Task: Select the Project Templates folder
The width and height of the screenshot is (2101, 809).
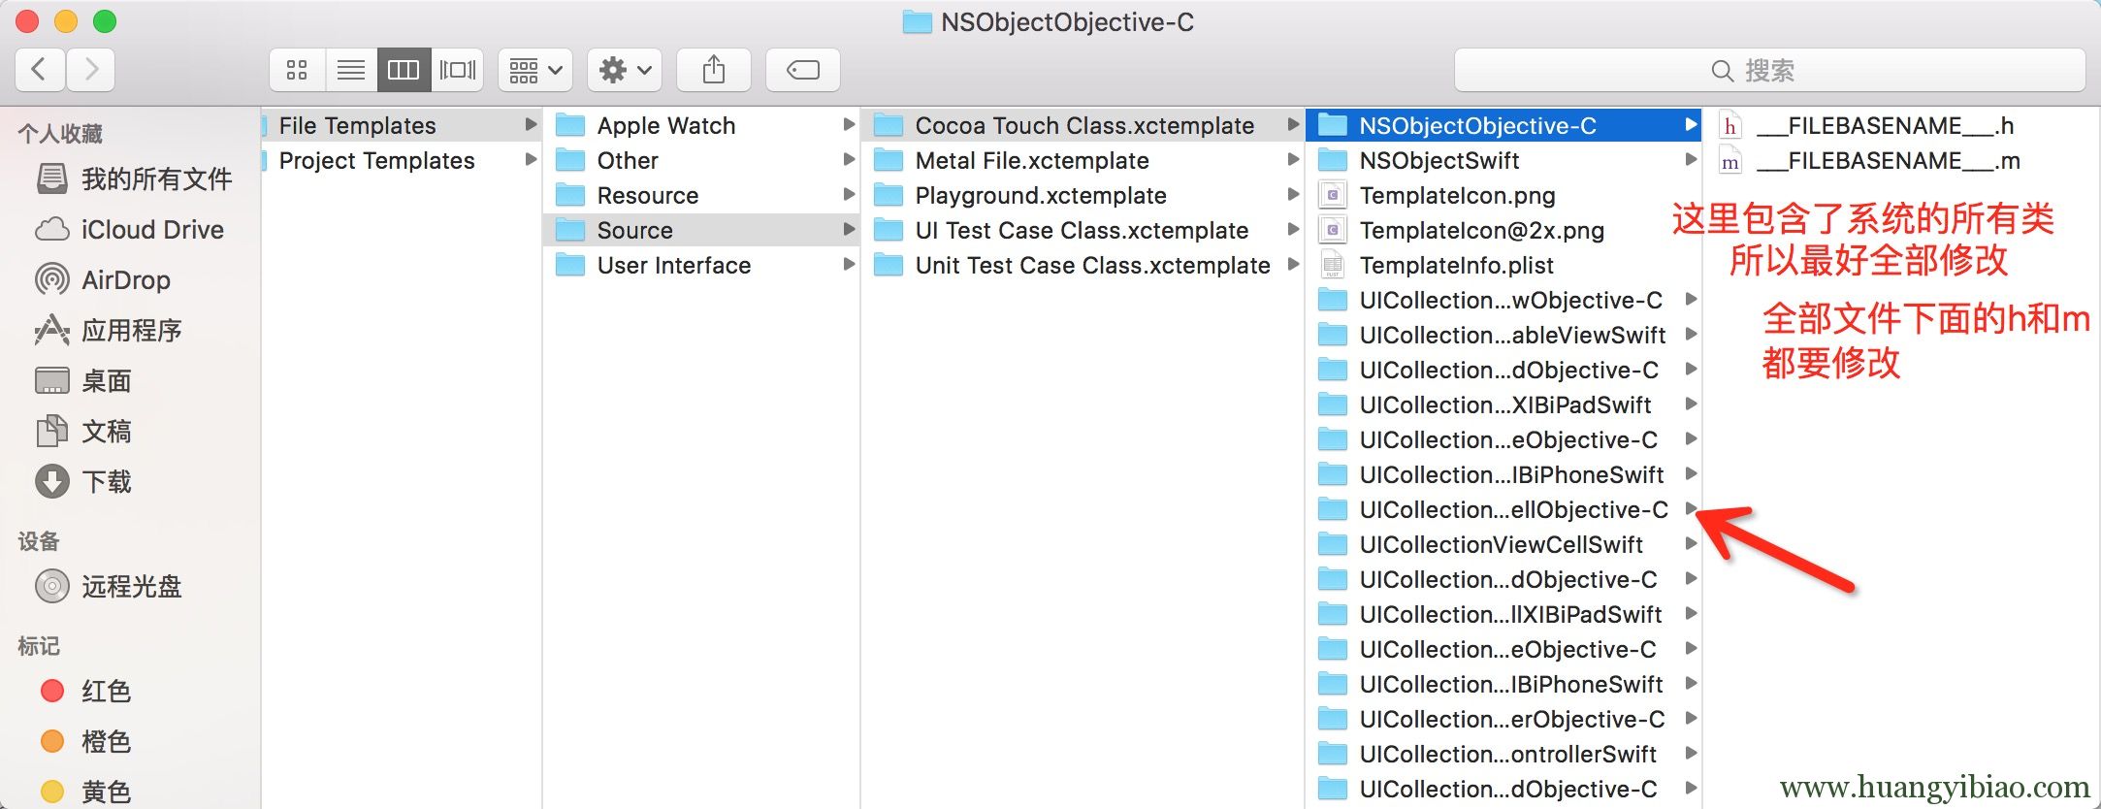Action: [x=401, y=161]
